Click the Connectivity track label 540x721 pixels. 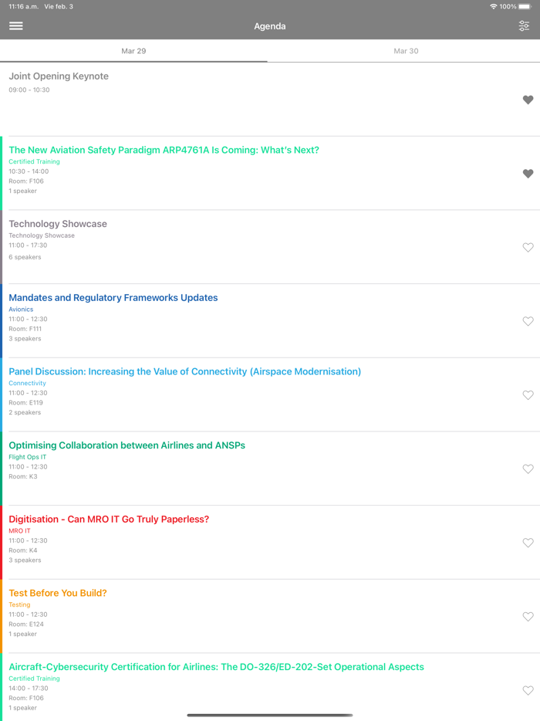point(27,383)
